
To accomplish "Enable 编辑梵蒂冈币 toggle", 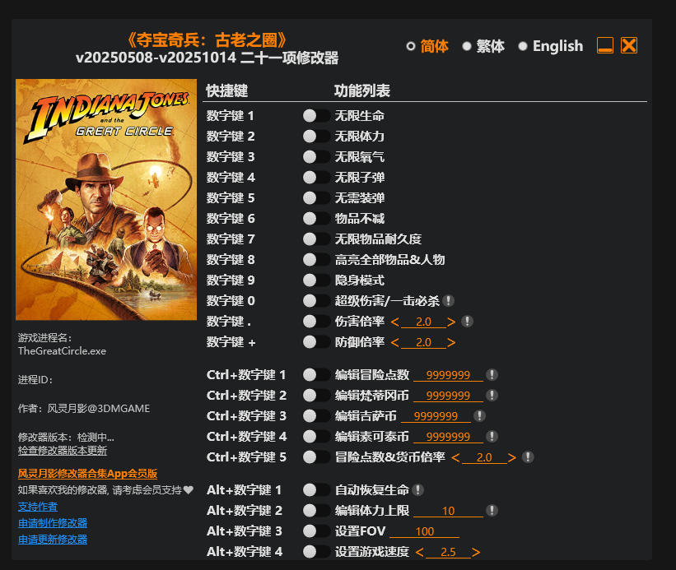I will tap(316, 395).
